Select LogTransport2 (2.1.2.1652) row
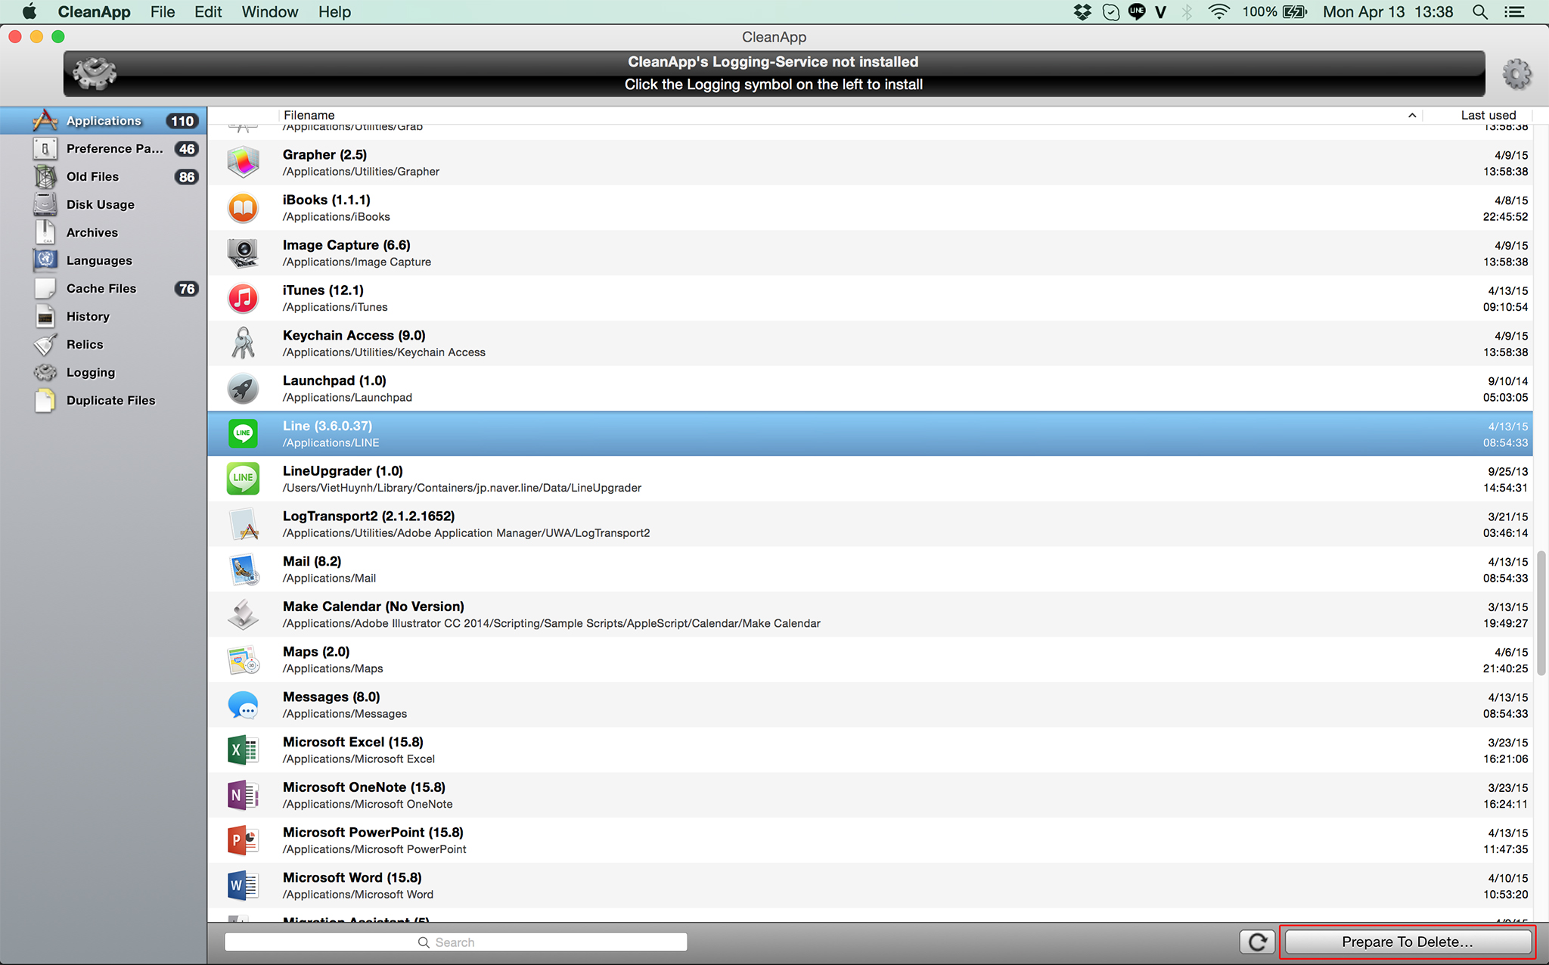 (x=870, y=524)
